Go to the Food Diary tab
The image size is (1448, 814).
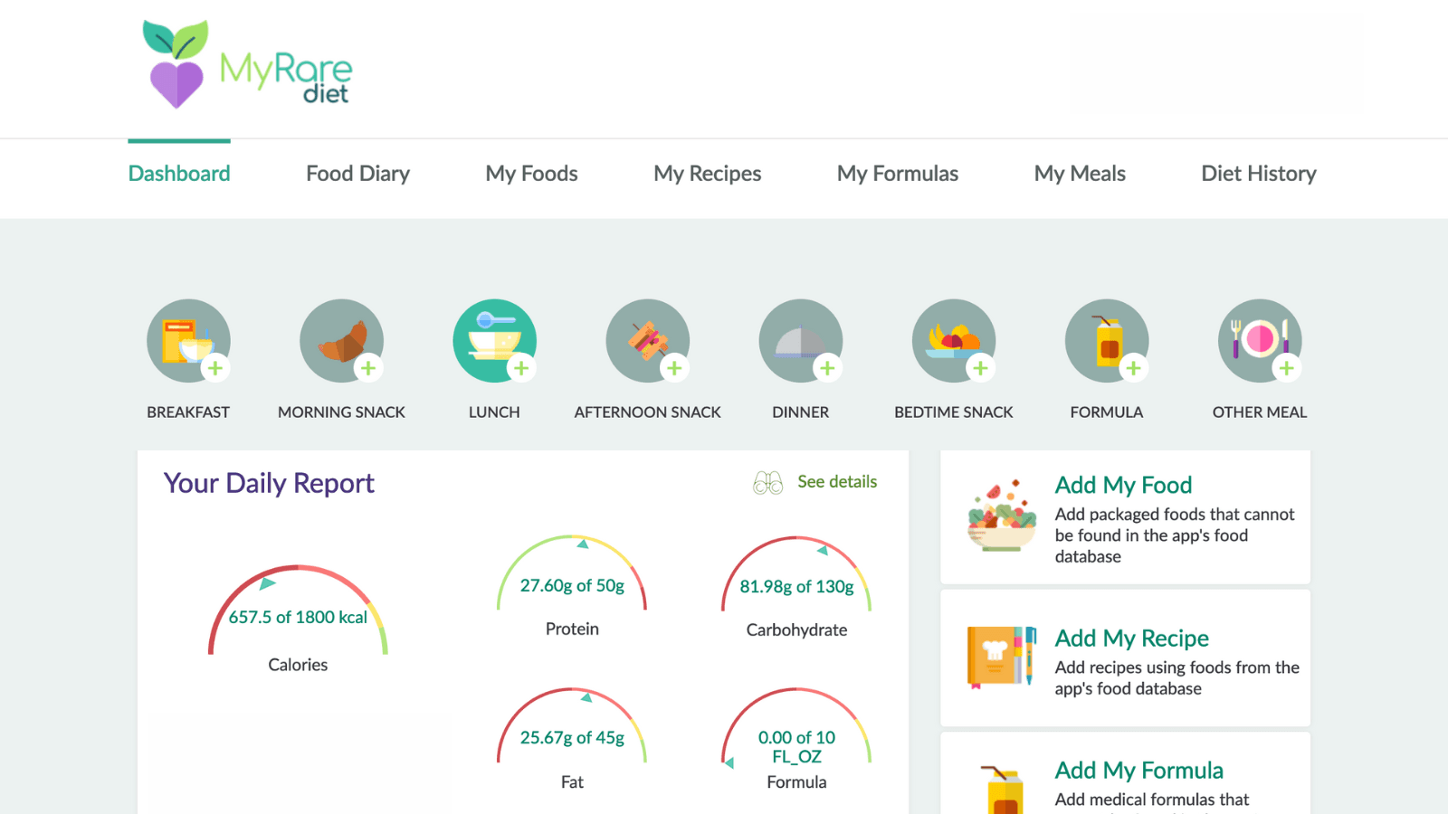click(x=357, y=174)
